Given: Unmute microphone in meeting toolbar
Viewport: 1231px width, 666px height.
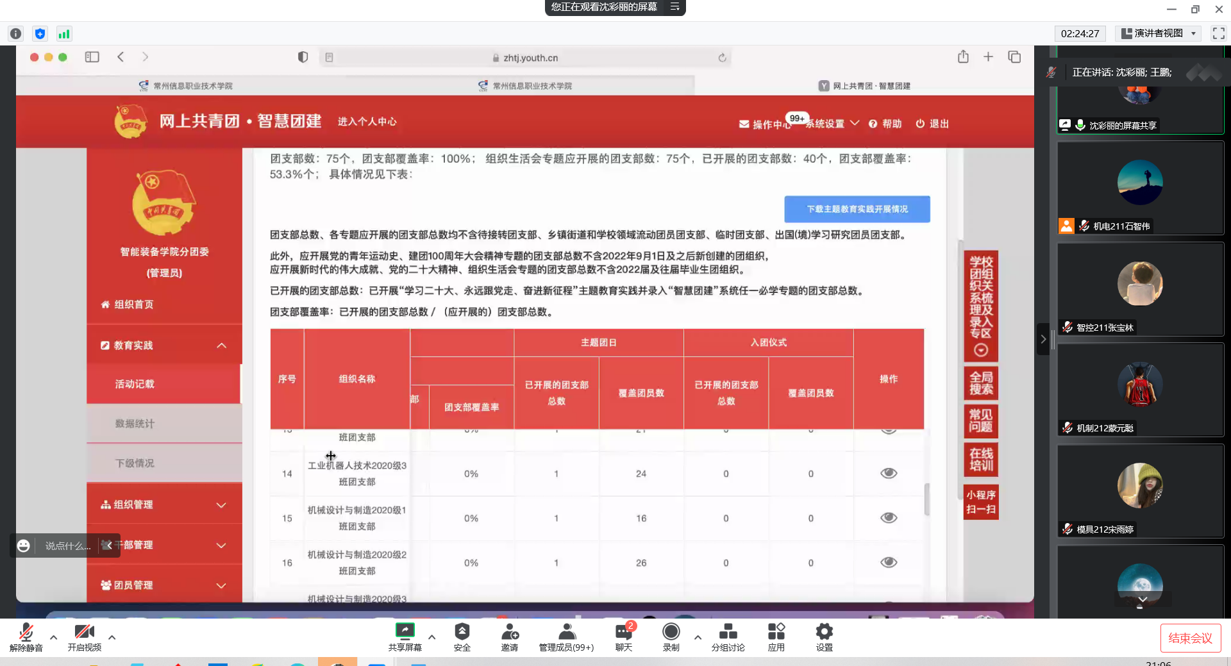Looking at the screenshot, I should 26,632.
